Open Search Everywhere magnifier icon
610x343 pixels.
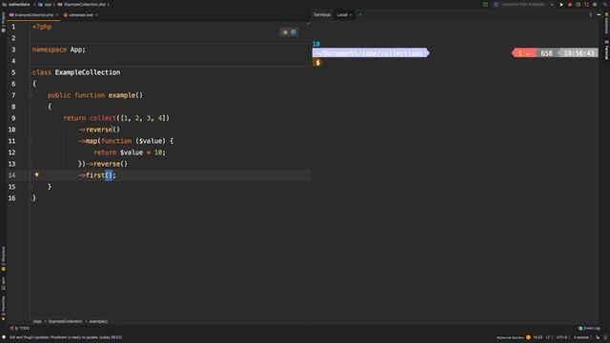(x=605, y=4)
